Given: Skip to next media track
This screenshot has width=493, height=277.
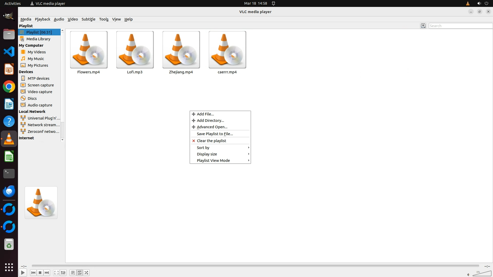Looking at the screenshot, I should [x=47, y=273].
